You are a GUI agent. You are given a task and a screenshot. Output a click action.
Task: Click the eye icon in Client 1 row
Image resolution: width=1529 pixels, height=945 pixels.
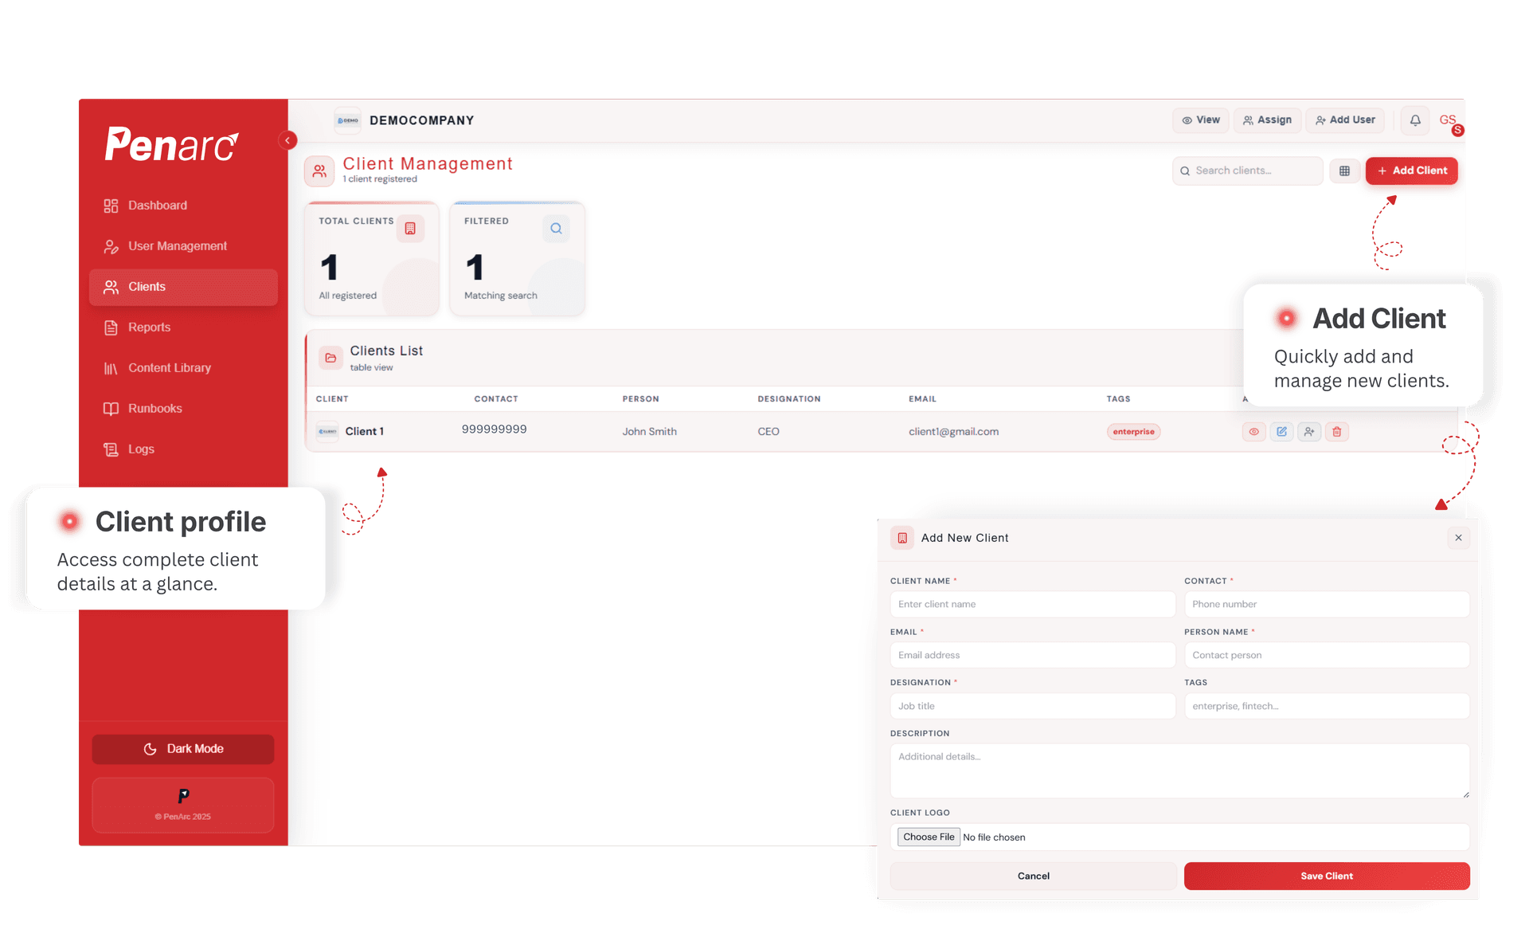(x=1253, y=432)
